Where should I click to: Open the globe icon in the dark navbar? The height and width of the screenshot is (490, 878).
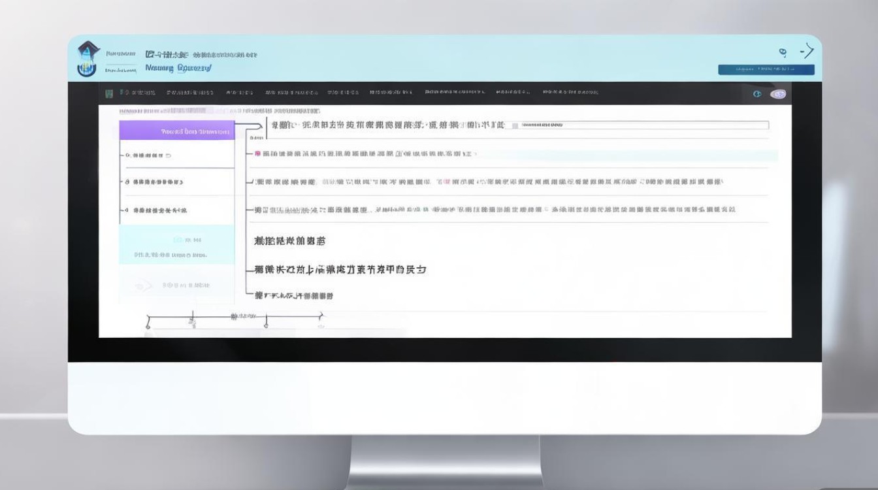tap(758, 93)
